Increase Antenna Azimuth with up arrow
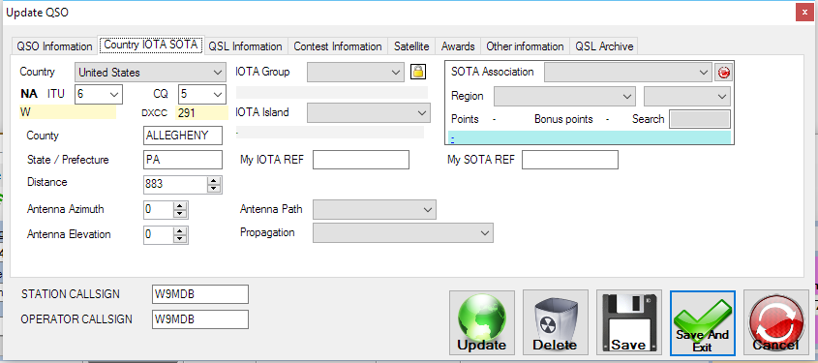This screenshot has width=818, height=363. [180, 206]
